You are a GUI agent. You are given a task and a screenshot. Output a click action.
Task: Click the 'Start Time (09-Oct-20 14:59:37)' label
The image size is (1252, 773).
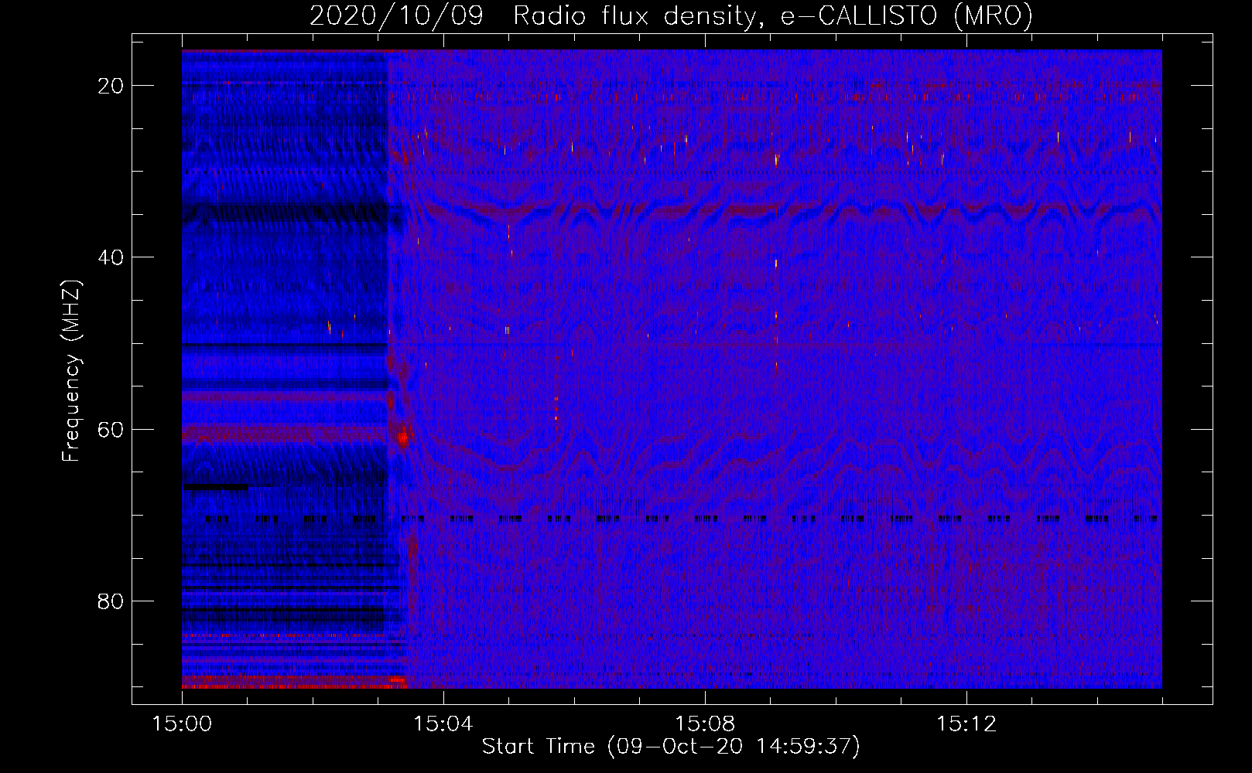tap(671, 747)
